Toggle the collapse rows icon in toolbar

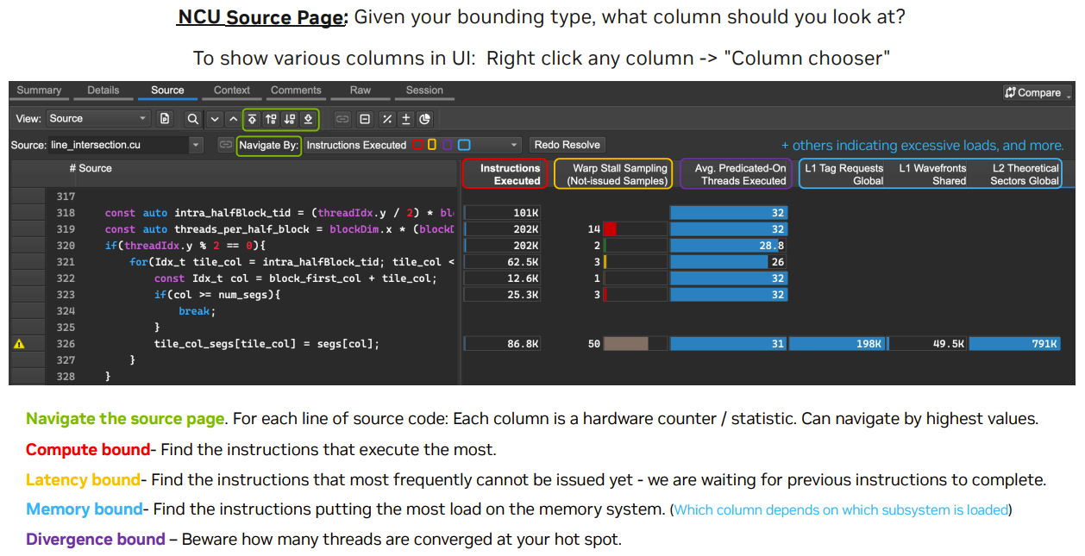coord(363,119)
